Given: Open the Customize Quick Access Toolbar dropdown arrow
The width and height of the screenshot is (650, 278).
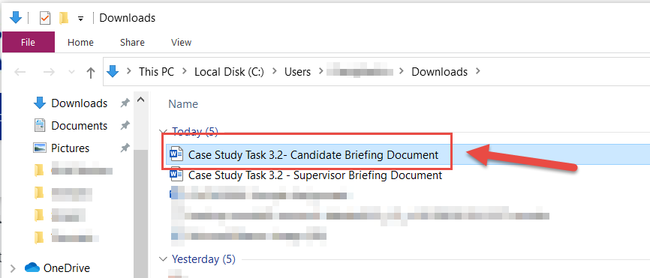Looking at the screenshot, I should (x=81, y=19).
